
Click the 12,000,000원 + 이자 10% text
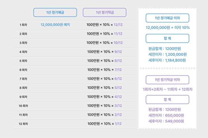pyautogui.click(x=167, y=28)
